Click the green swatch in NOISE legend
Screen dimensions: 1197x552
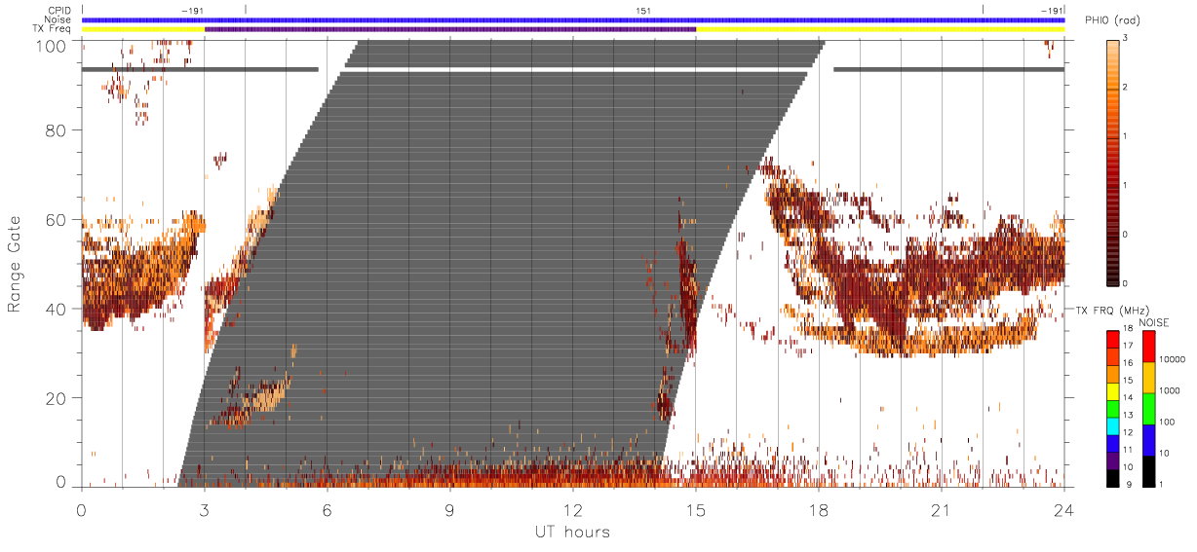[x=1147, y=407]
